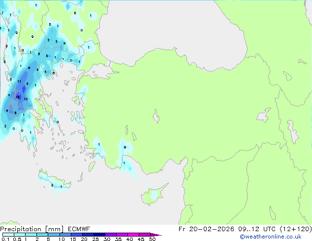
Task: Click the forecast offset '(12+120)'
Action: point(296,229)
